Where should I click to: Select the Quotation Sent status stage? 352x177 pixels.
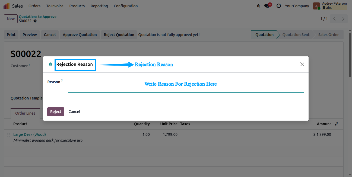pos(296,35)
